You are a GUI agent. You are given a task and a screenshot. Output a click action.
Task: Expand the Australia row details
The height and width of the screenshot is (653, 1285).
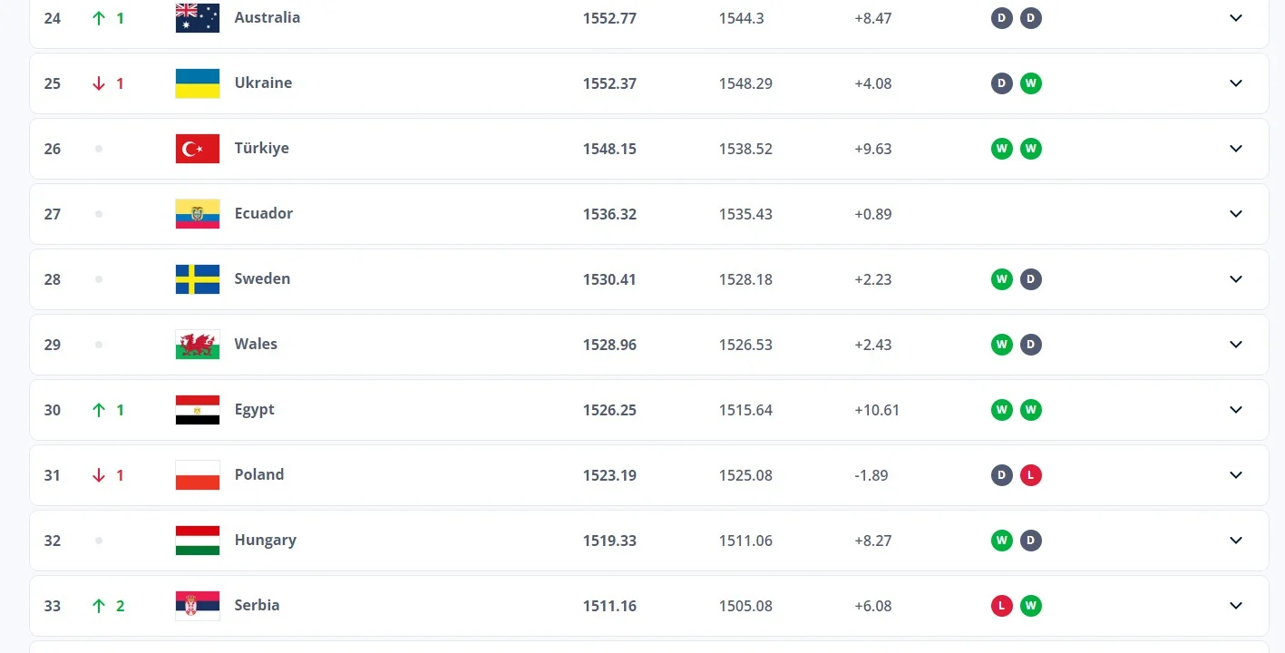[1235, 17]
